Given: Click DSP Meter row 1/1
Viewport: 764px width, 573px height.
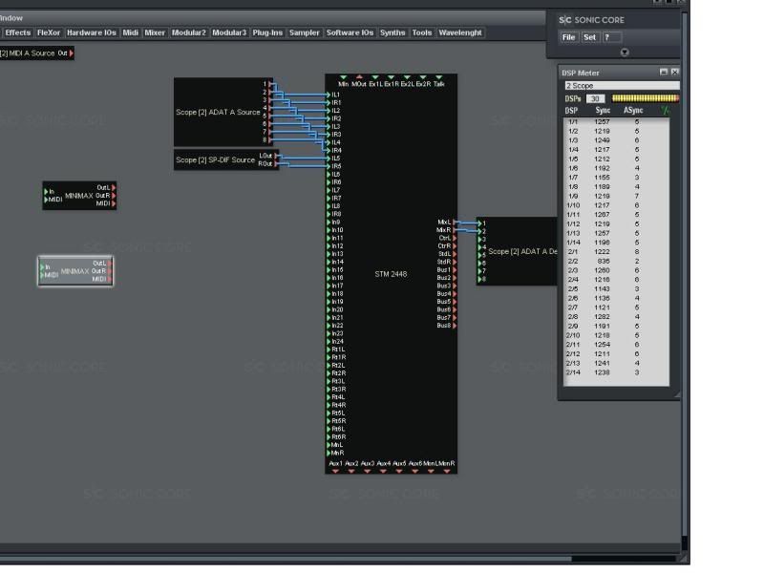Looking at the screenshot, I should [x=616, y=122].
